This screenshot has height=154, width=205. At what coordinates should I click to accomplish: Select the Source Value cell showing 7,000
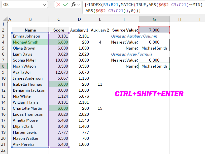154,30
